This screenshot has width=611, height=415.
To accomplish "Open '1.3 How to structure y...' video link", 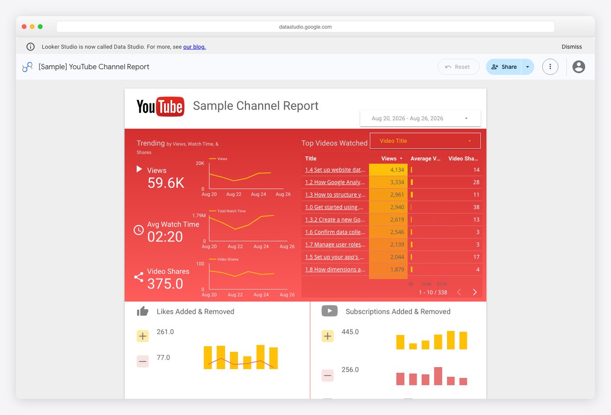I will pyautogui.click(x=336, y=195).
